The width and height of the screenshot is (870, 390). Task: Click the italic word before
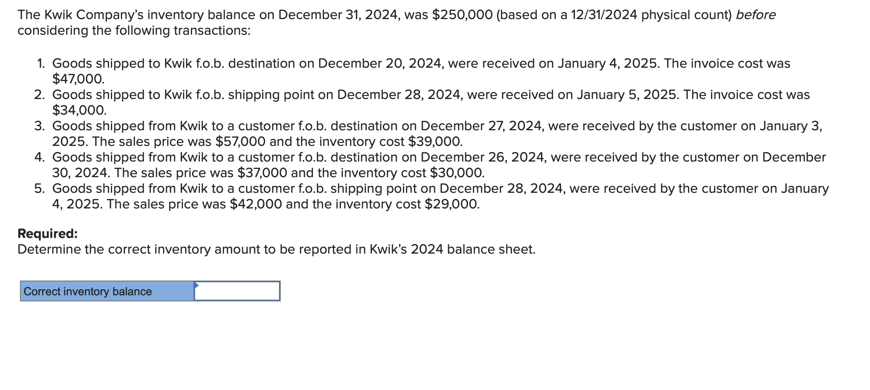point(756,15)
